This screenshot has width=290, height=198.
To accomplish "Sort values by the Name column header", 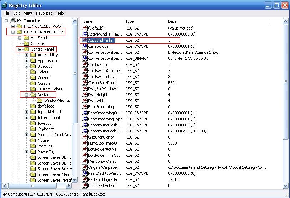I will click(x=102, y=21).
